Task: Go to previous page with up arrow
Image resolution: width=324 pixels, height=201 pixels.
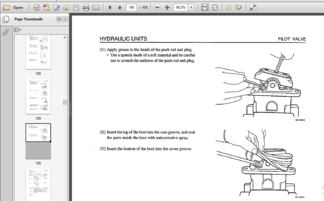Action: click(x=110, y=8)
